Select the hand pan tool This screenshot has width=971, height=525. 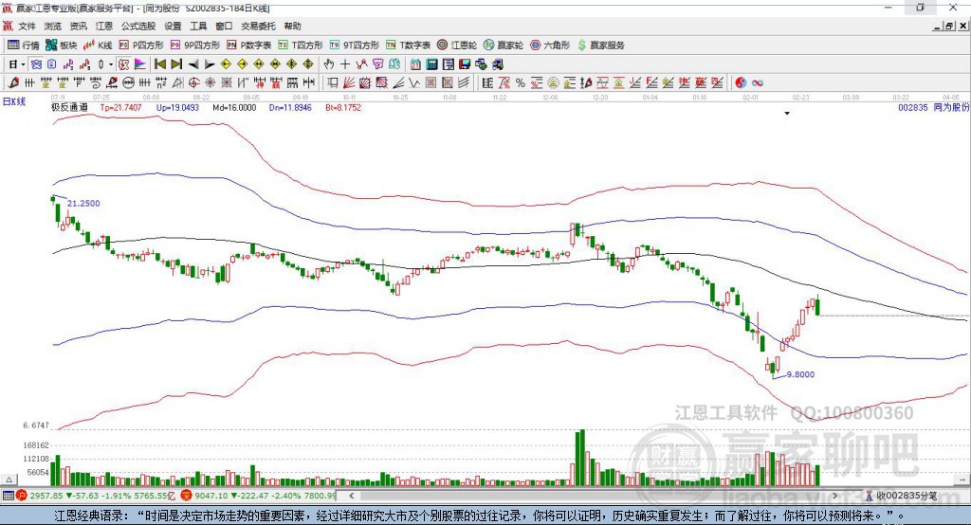(329, 64)
